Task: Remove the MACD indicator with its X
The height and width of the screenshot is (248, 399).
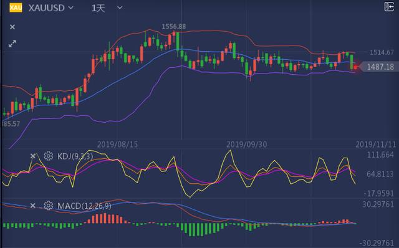Action: click(33, 206)
